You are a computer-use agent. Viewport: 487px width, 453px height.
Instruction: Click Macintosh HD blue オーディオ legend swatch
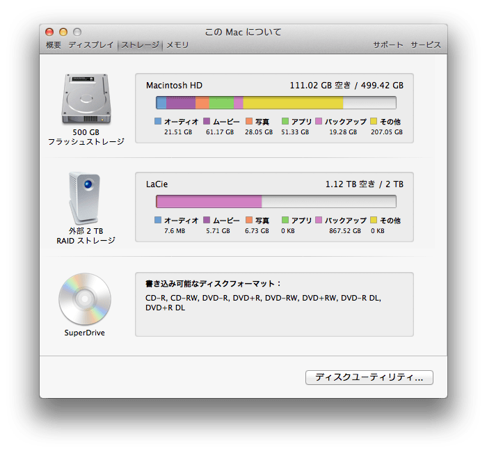tap(158, 121)
